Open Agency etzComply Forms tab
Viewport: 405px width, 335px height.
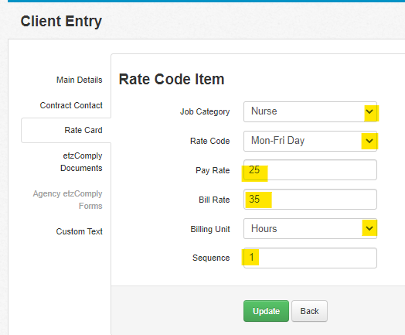click(67, 200)
